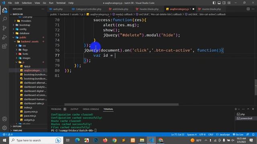The height and width of the screenshot is (144, 257).
Task: Click Spaces: 4 indentation setting
Action: click(192, 134)
